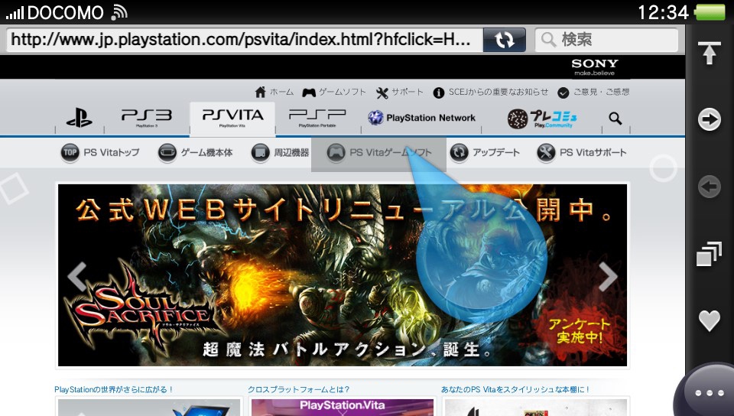
Task: Switch to the PS3 tab
Action: (146, 118)
